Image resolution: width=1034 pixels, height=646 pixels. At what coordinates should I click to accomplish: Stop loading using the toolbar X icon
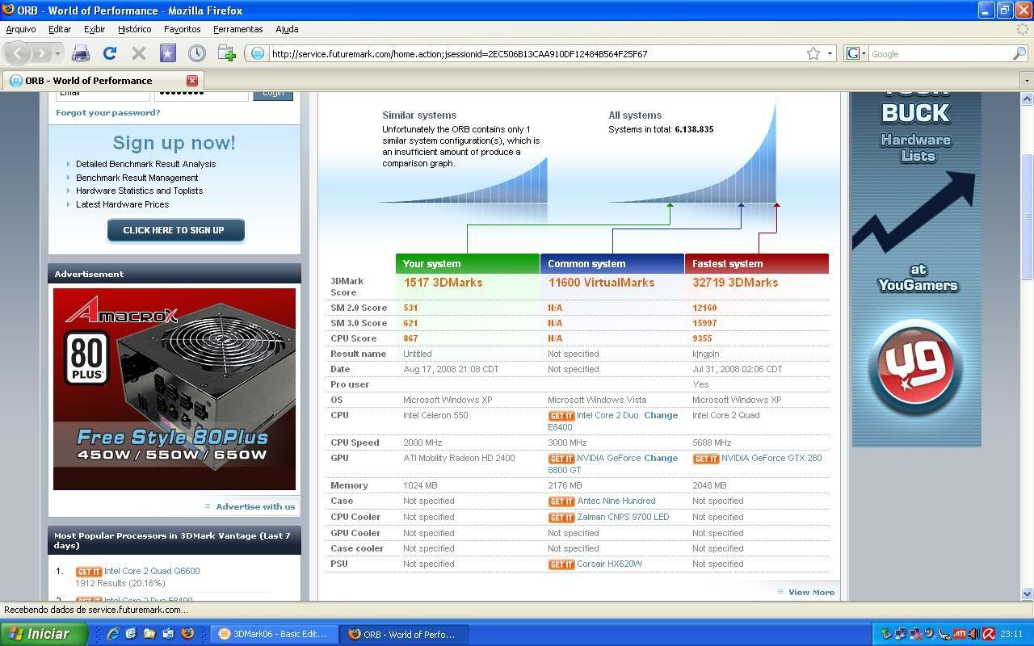[x=137, y=52]
